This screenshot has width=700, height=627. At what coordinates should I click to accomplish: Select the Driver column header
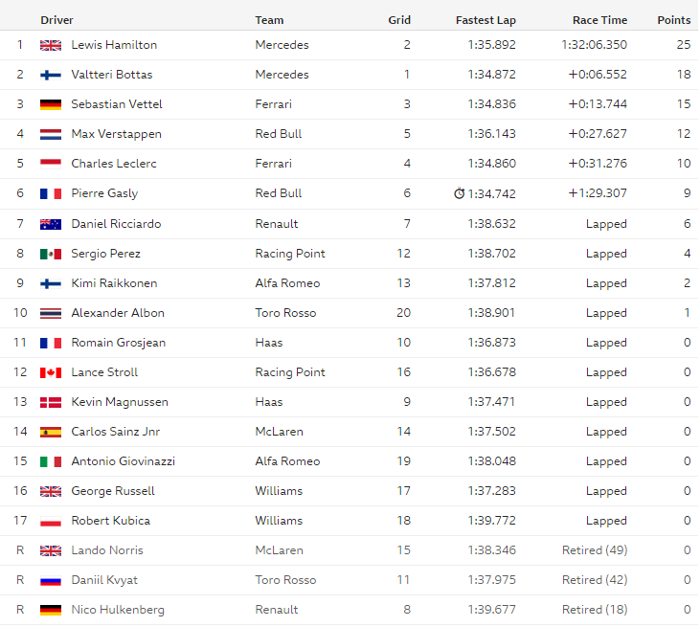click(56, 20)
